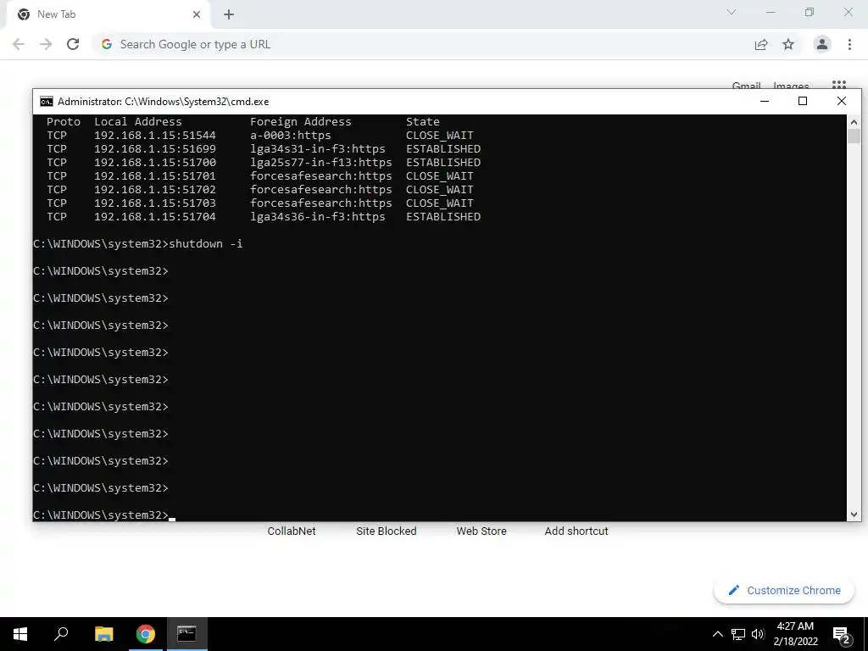Open the Site Blocked shortcut
Image resolution: width=868 pixels, height=651 pixels.
point(386,531)
